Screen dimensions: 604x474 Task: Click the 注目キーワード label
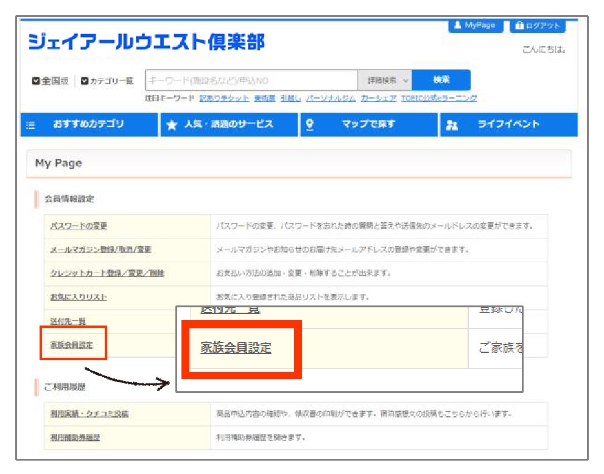tap(169, 99)
